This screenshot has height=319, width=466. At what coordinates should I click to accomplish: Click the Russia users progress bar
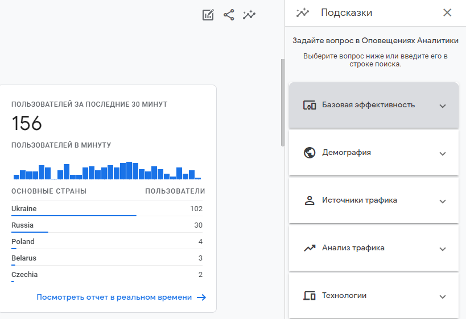30,232
